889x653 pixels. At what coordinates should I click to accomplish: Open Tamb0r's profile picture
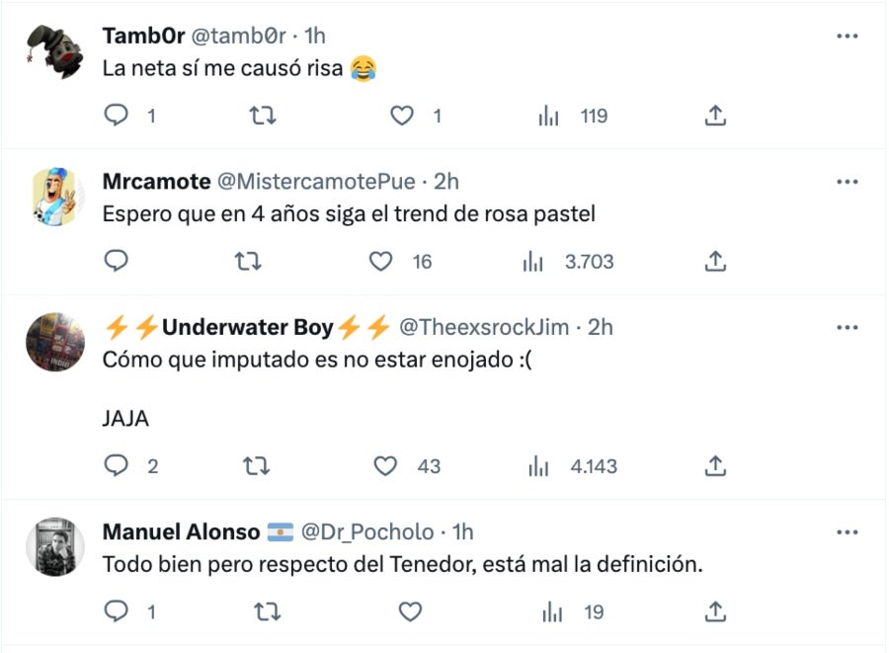pyautogui.click(x=54, y=50)
